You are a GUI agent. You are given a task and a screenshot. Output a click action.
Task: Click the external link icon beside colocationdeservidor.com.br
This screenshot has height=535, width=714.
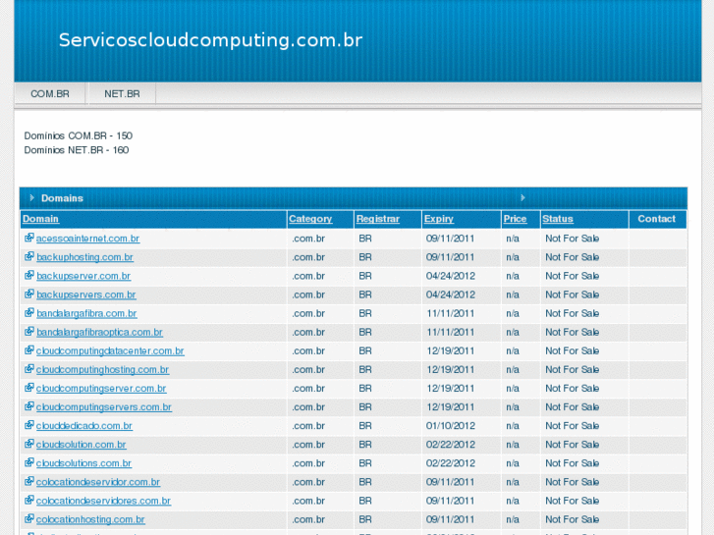pos(29,481)
